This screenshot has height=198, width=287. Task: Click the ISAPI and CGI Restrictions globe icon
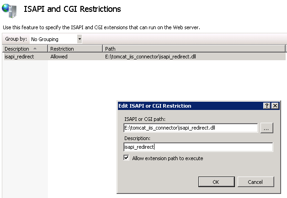click(10, 9)
